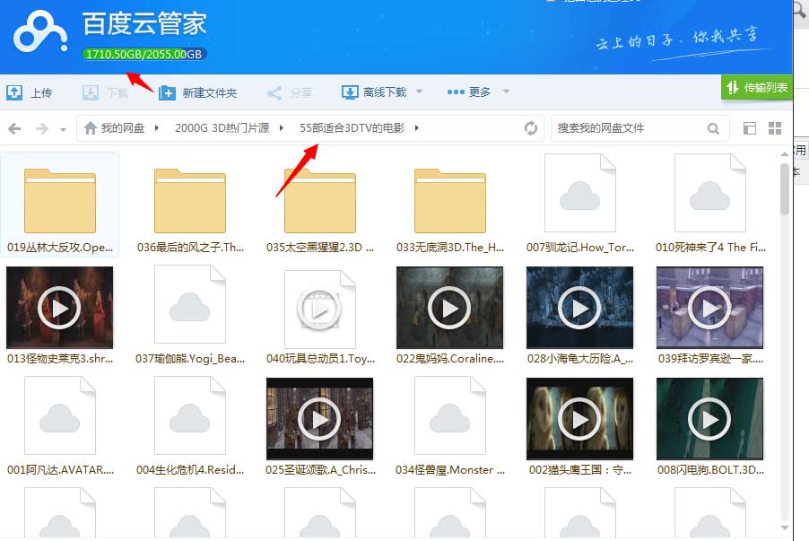The width and height of the screenshot is (809, 541).
Task: Click the storage usage bar 1710.50GB/2055.00GB
Action: [144, 54]
